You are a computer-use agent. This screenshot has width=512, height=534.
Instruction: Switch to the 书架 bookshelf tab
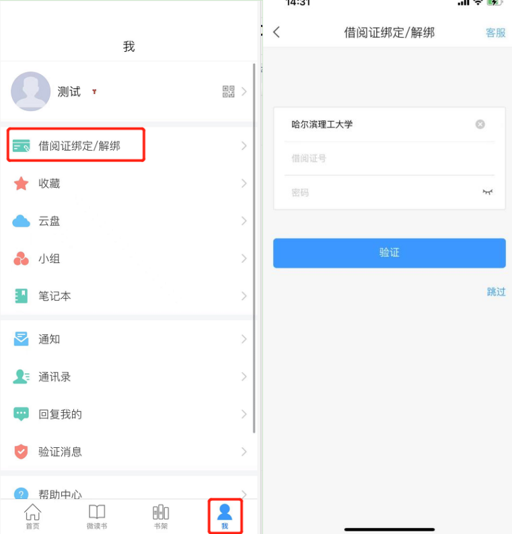tap(160, 517)
